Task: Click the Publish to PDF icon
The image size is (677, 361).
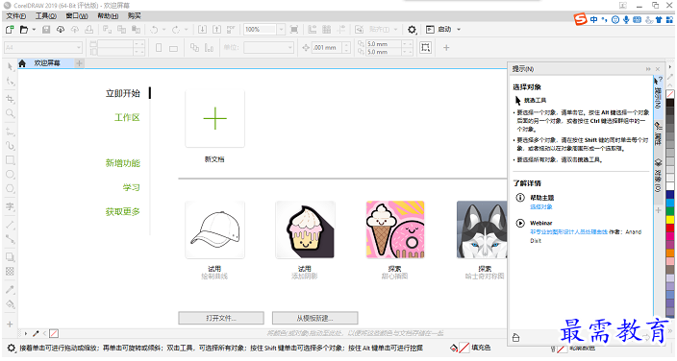Action: click(231, 30)
